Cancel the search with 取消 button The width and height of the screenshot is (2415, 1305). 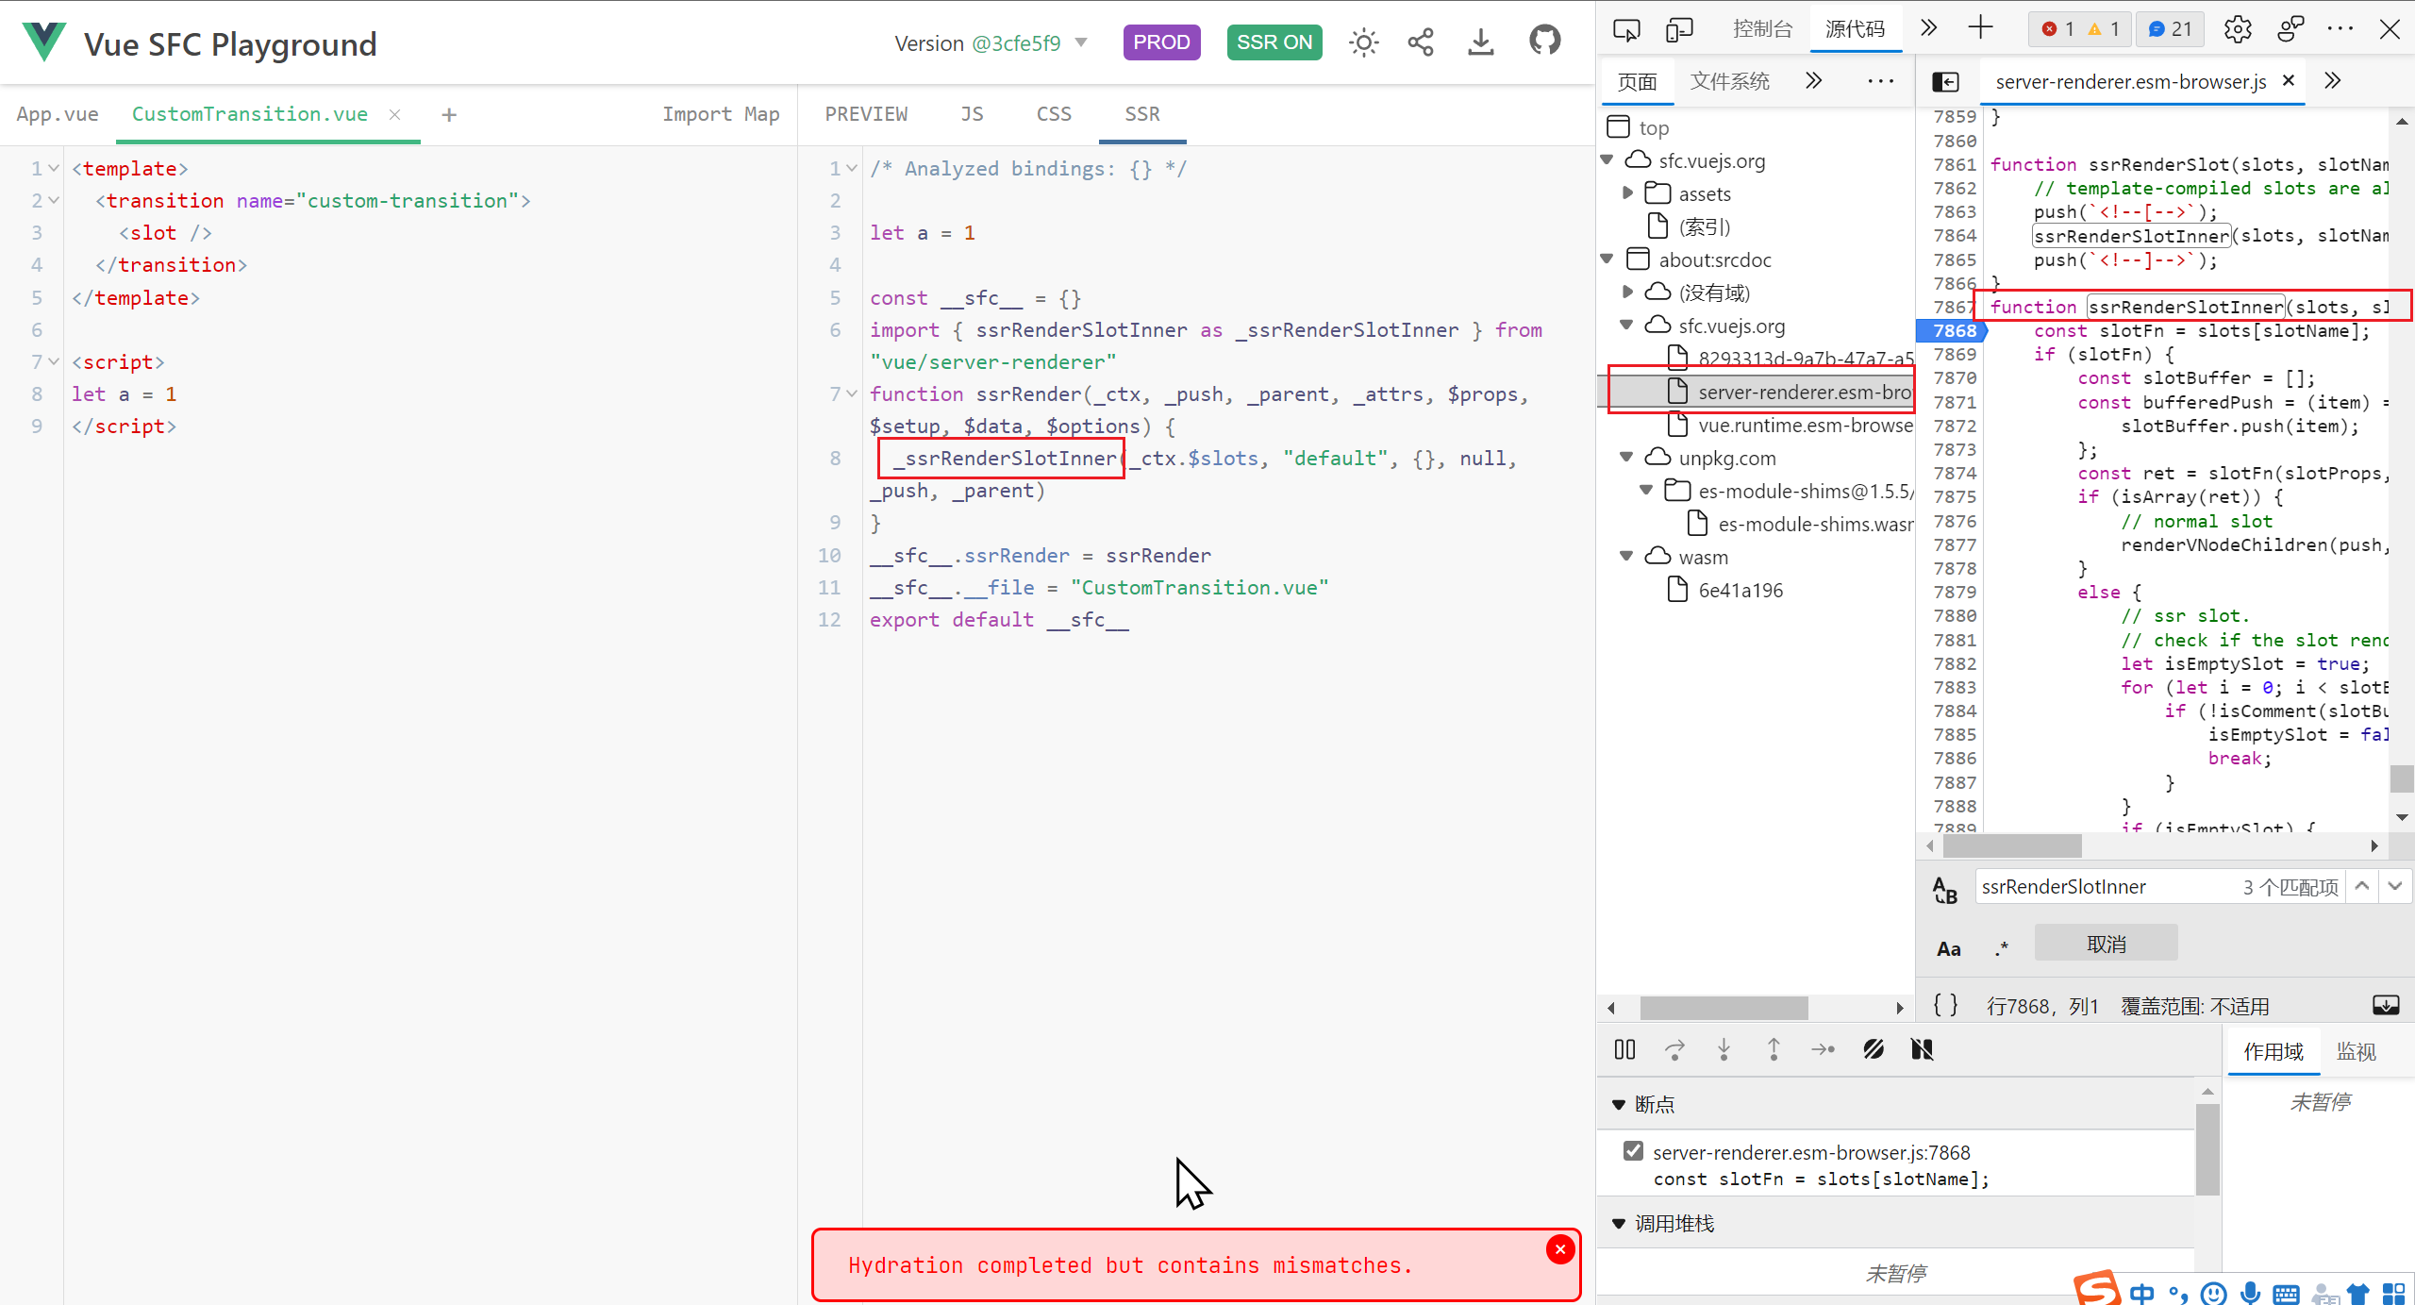click(2106, 944)
